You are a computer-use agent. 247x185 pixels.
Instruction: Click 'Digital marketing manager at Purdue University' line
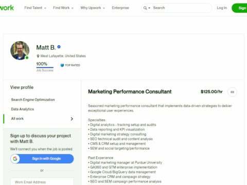click(125, 162)
